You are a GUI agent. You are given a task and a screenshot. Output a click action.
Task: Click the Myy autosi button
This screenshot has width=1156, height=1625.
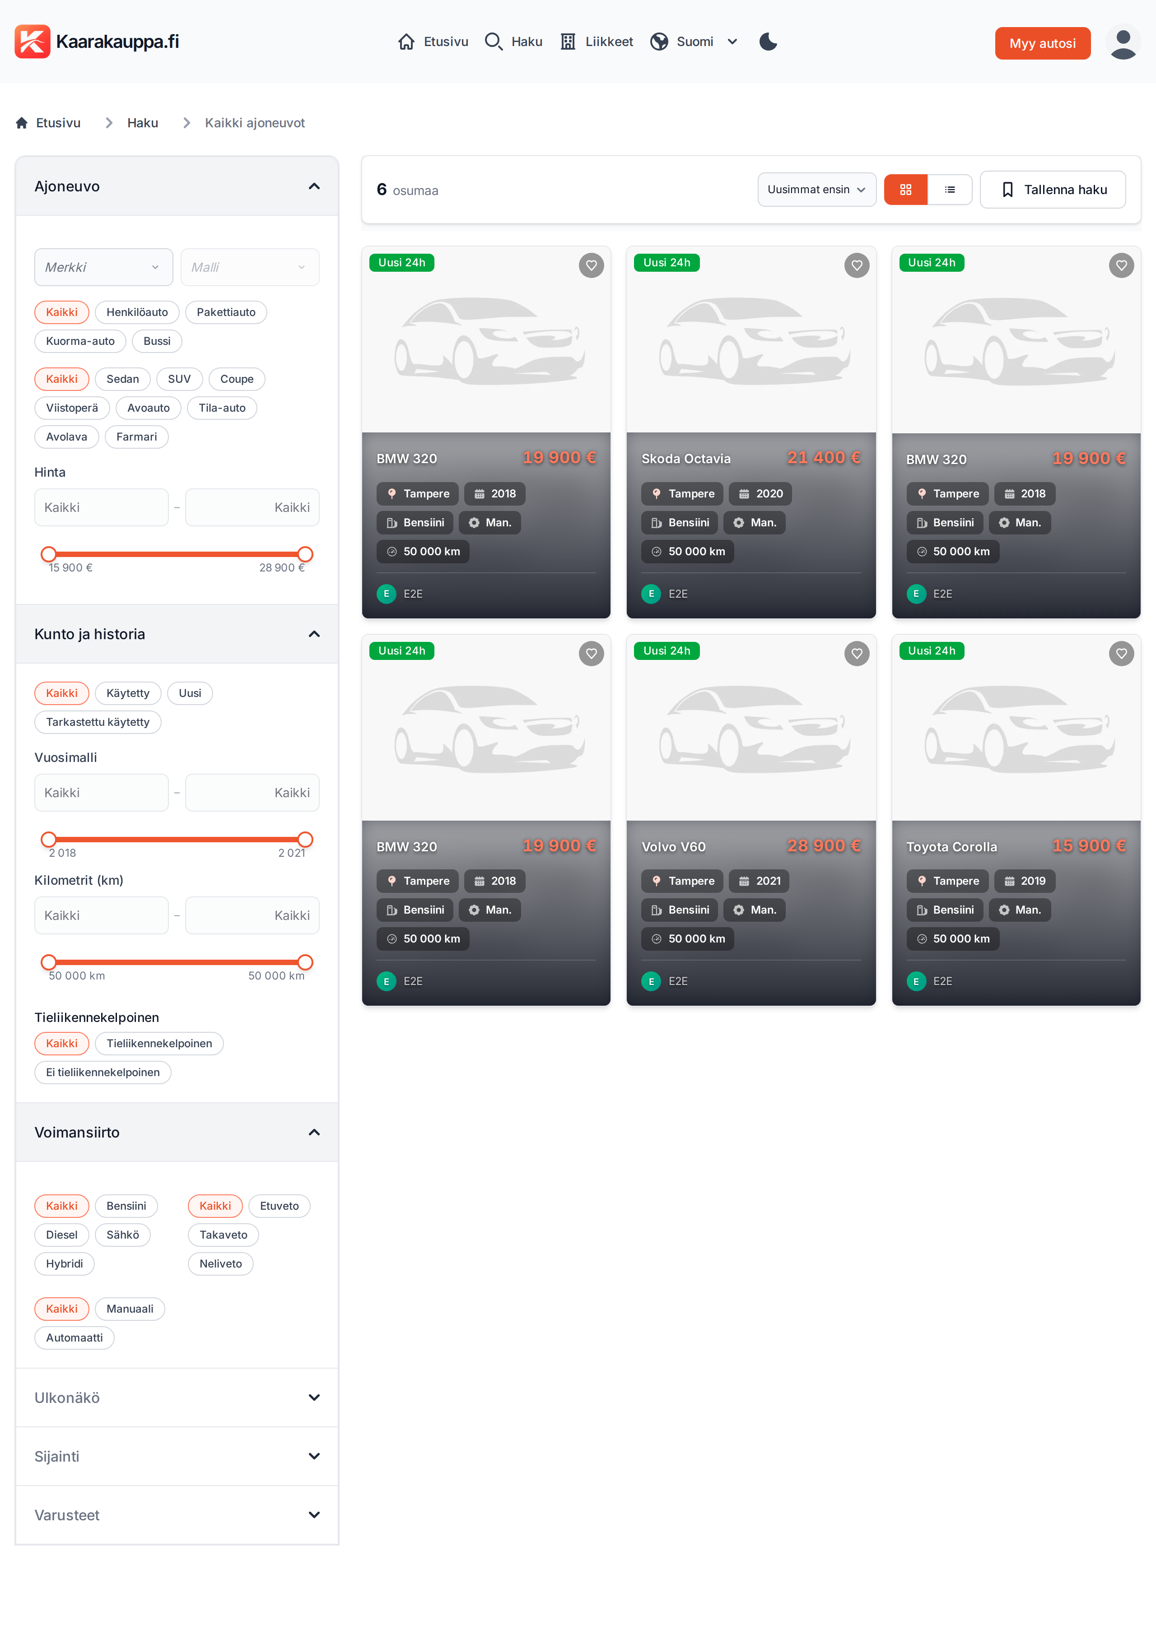[x=1042, y=43]
